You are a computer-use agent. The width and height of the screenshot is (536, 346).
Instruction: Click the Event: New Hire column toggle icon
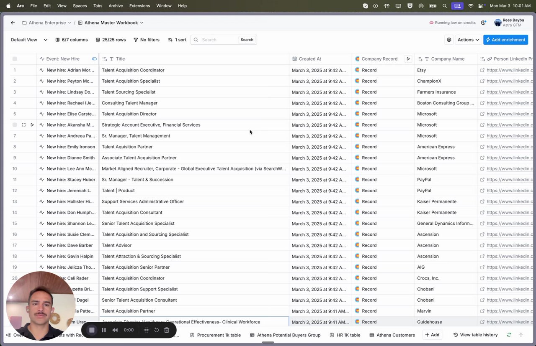point(94,59)
